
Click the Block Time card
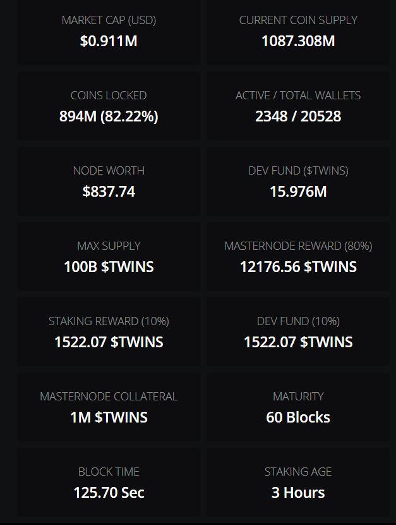[x=109, y=483]
